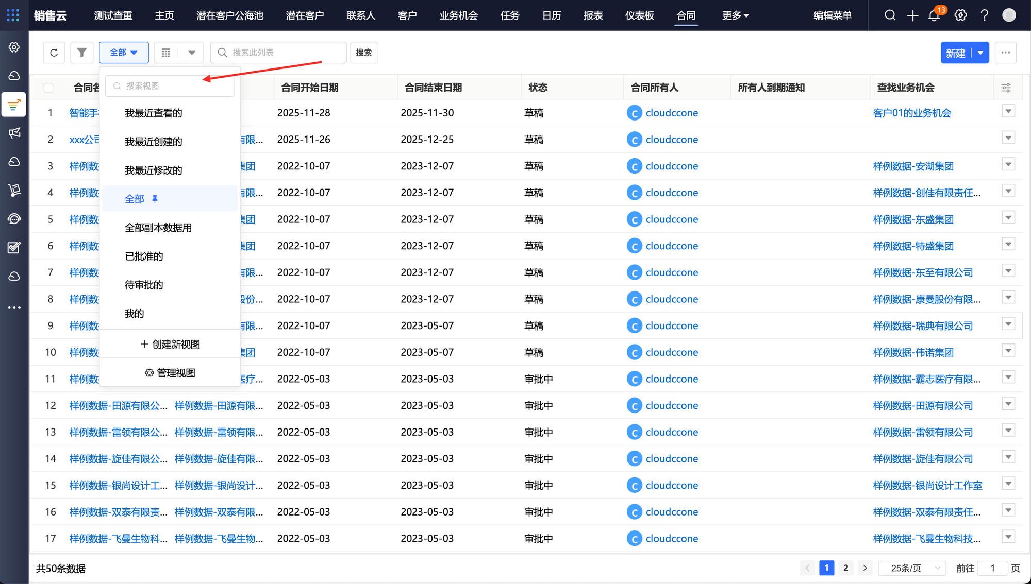1031x584 pixels.
Task: Click the pin icon next to 全部 view
Action: tap(155, 199)
